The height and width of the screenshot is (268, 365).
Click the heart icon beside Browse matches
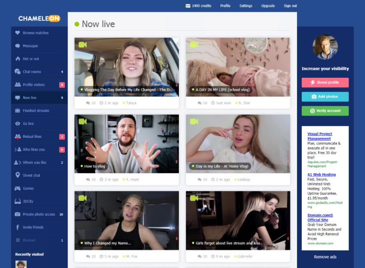click(17, 33)
